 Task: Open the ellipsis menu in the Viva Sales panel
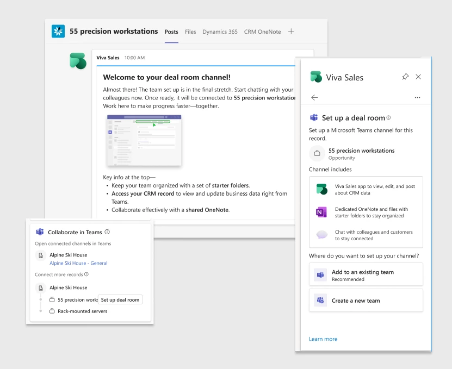(x=417, y=97)
